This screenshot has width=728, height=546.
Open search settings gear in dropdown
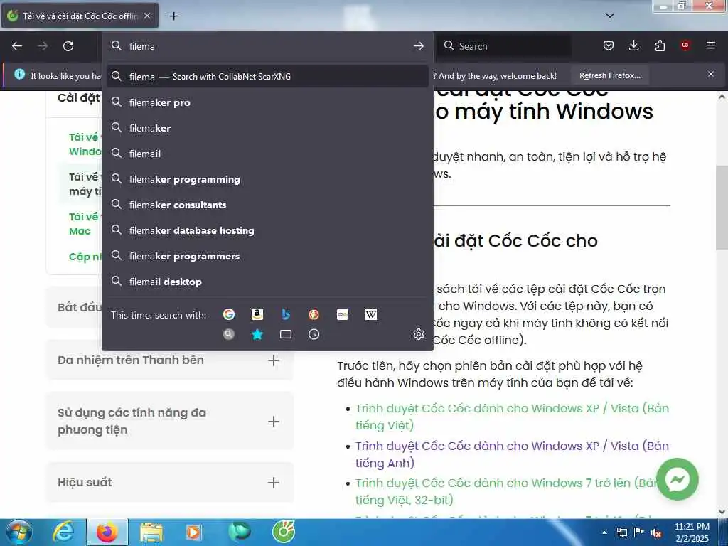(418, 334)
